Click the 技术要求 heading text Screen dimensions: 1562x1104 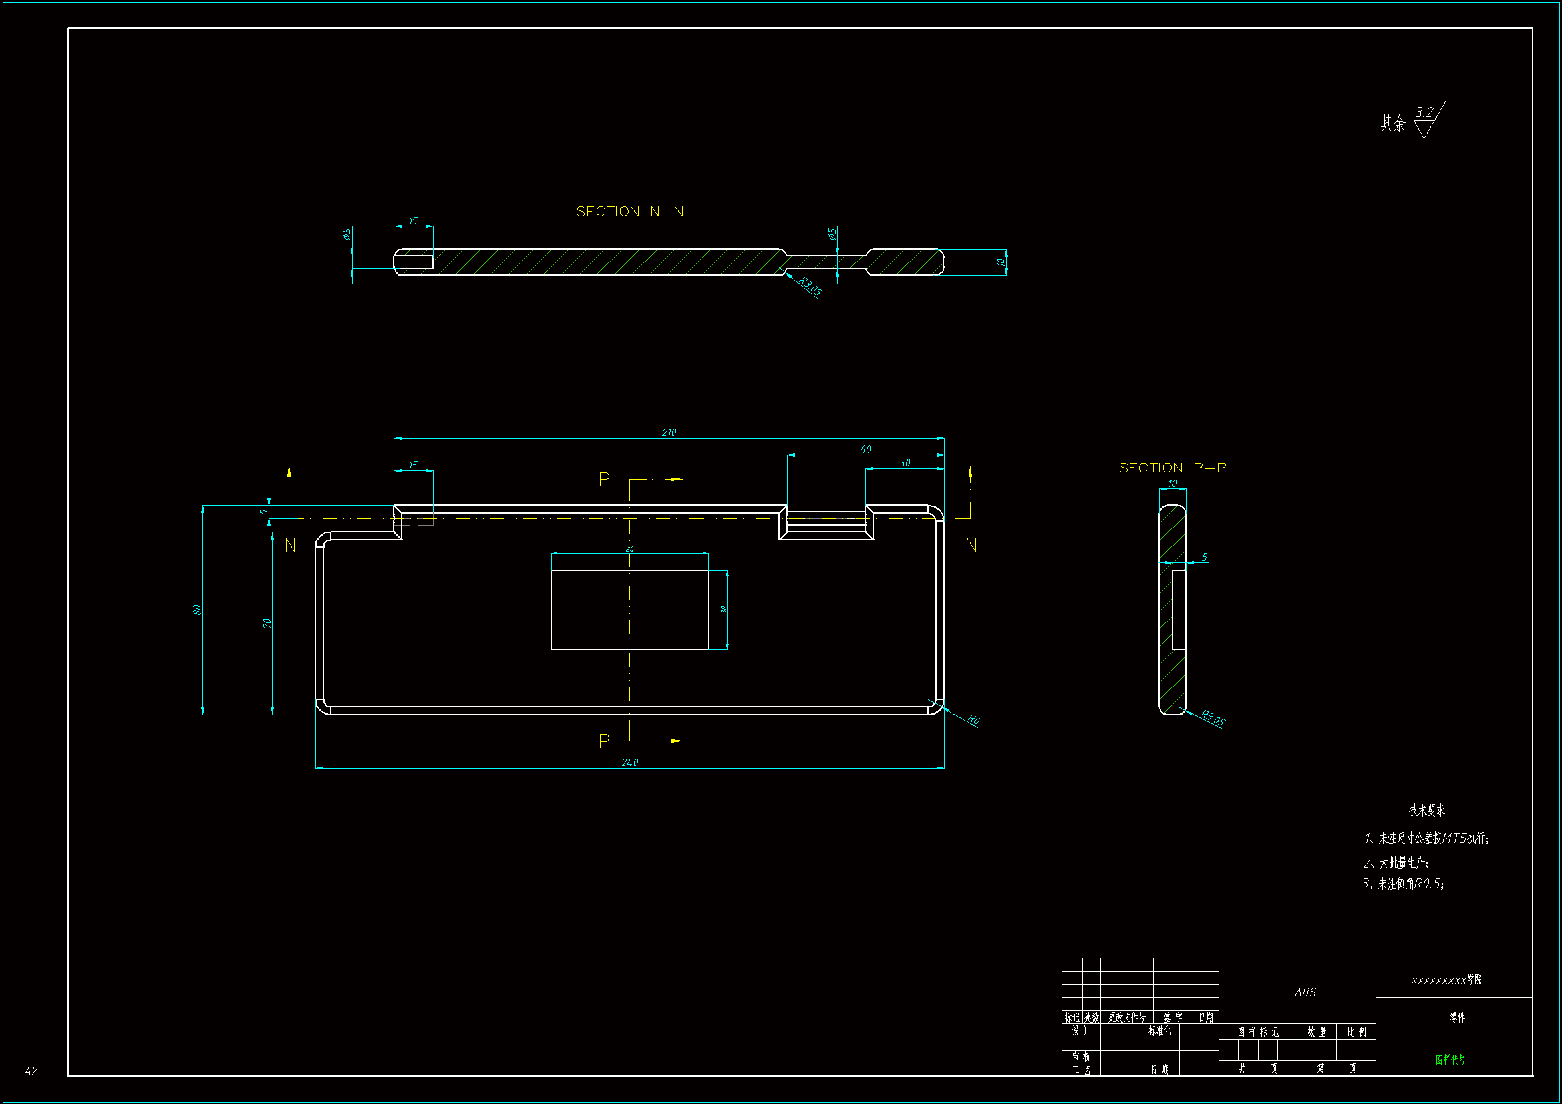click(1426, 810)
